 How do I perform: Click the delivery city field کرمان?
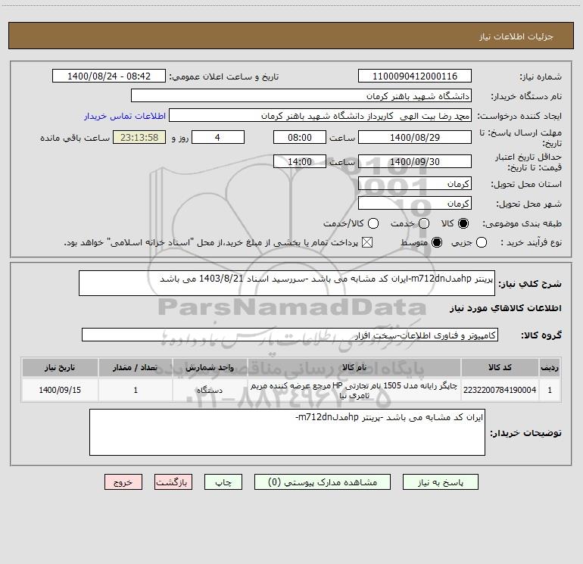[x=415, y=204]
